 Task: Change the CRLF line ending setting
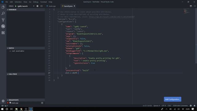coord(169,106)
